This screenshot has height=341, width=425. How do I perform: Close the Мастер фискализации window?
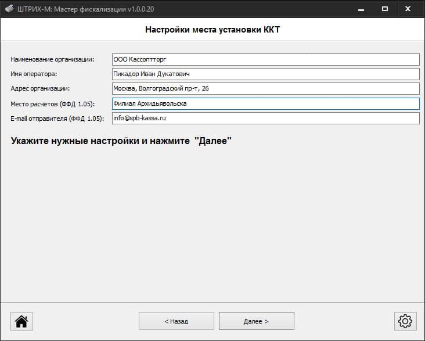[408, 9]
